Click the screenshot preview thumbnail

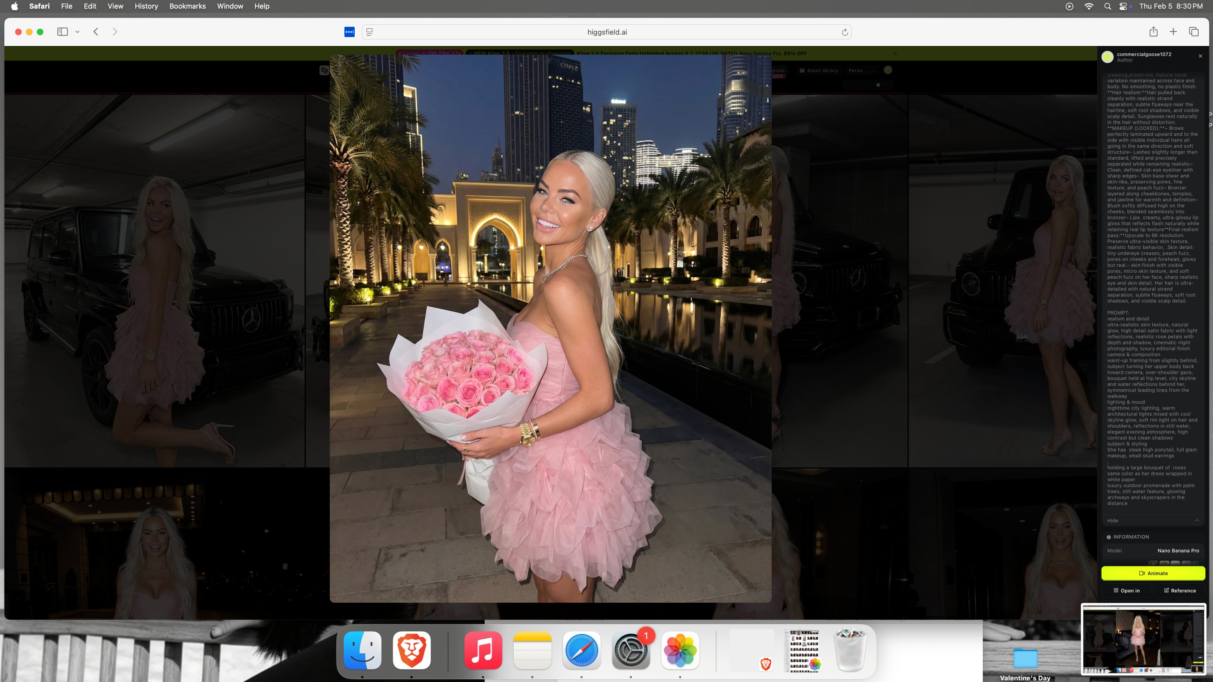(1143, 639)
